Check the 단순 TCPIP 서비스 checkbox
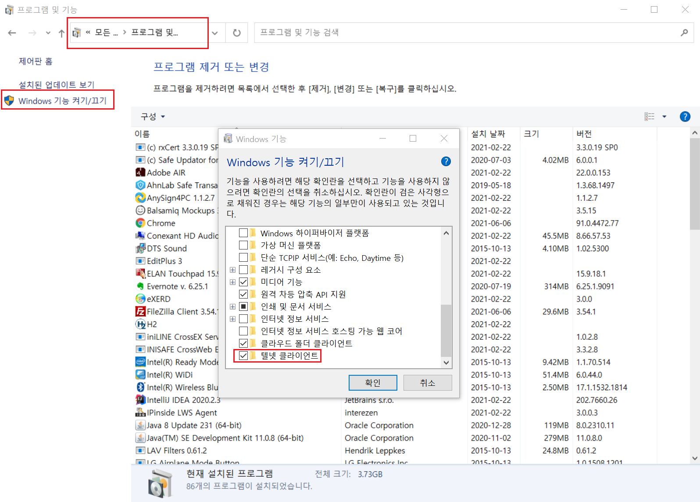The image size is (700, 502). pyautogui.click(x=243, y=257)
